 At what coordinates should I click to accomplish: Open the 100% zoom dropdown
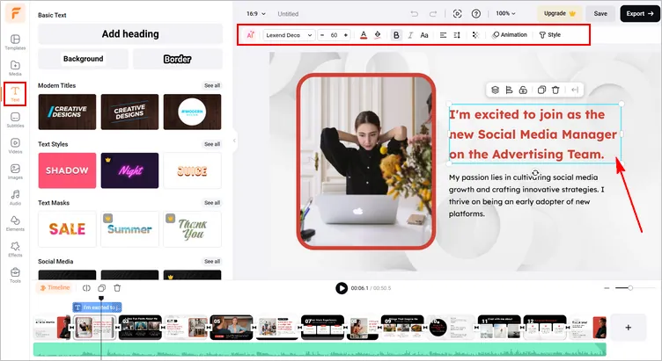click(x=505, y=13)
